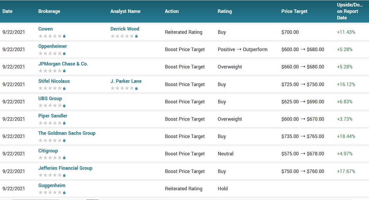Viewport: 369px width, 200px height.
Task: Click the star rating under Piper Sandler
Action: pyautogui.click(x=50, y=123)
